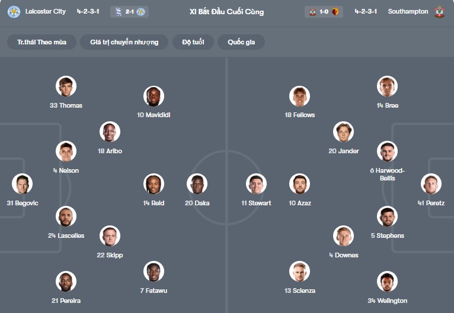Open Peretz's goalkeeper avatar
This screenshot has height=313, width=454.
coord(431,184)
